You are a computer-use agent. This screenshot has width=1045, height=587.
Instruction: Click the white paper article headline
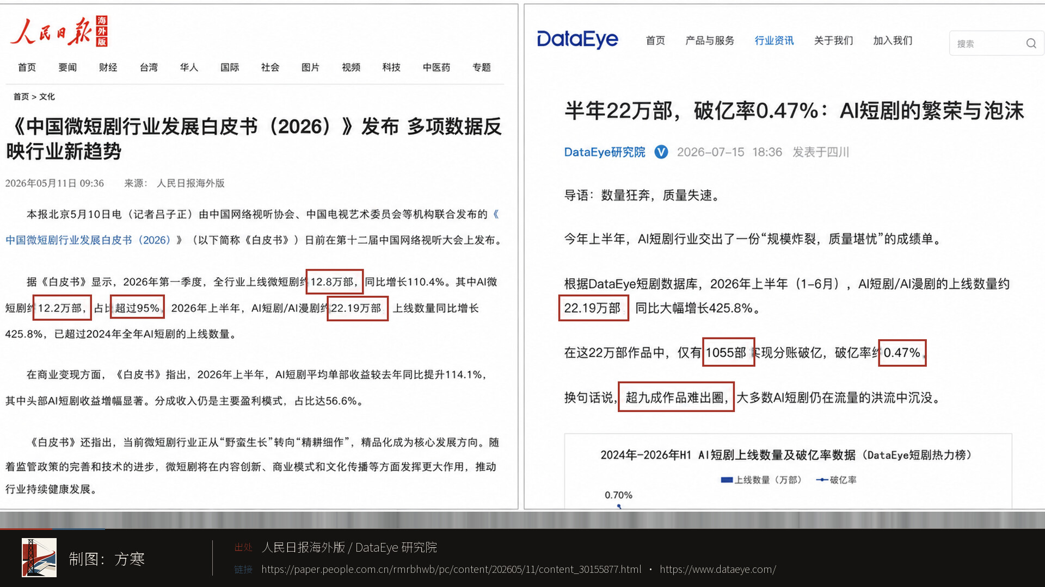[x=255, y=139]
